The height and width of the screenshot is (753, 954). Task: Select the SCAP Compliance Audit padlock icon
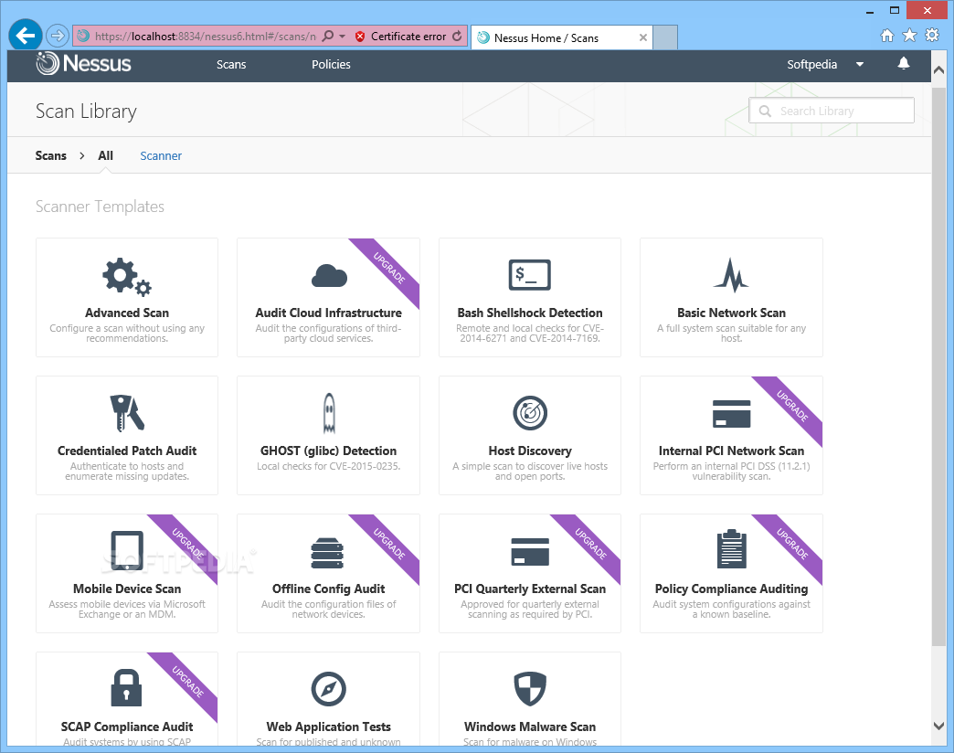coord(126,688)
